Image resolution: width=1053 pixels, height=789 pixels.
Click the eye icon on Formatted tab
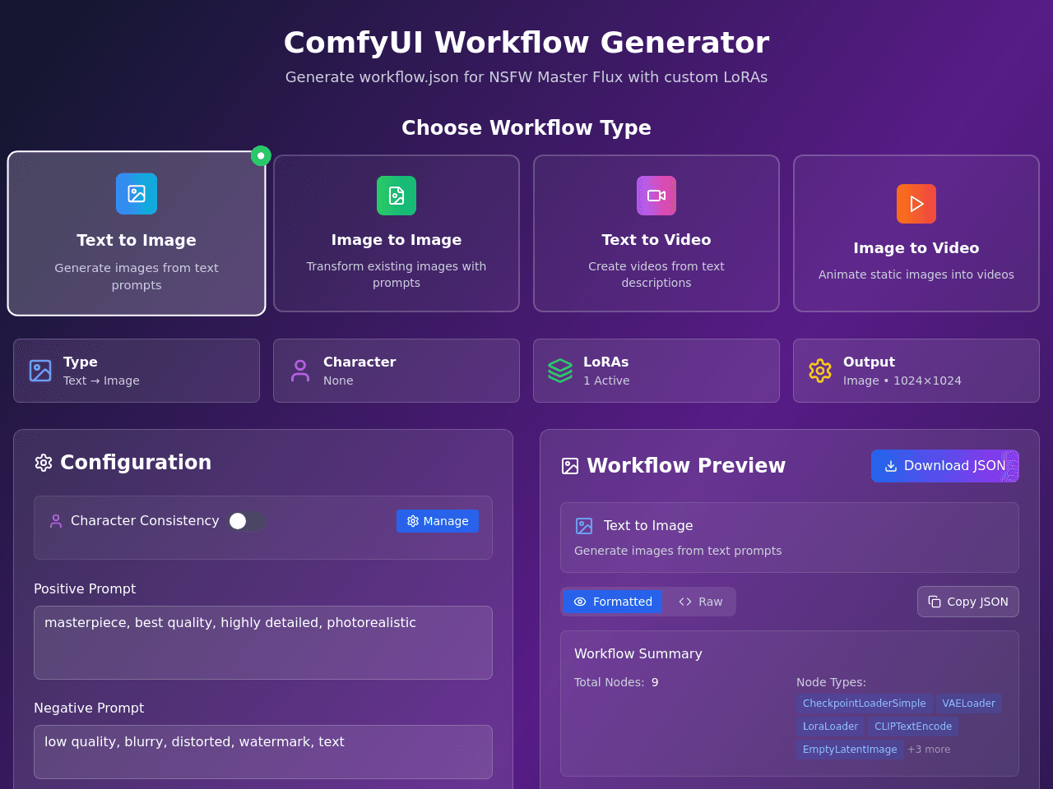(x=580, y=602)
